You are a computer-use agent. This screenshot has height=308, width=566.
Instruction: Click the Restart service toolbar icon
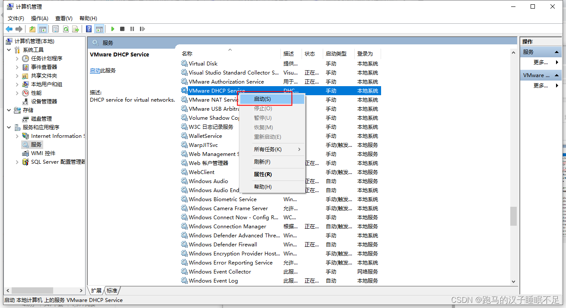point(142,29)
